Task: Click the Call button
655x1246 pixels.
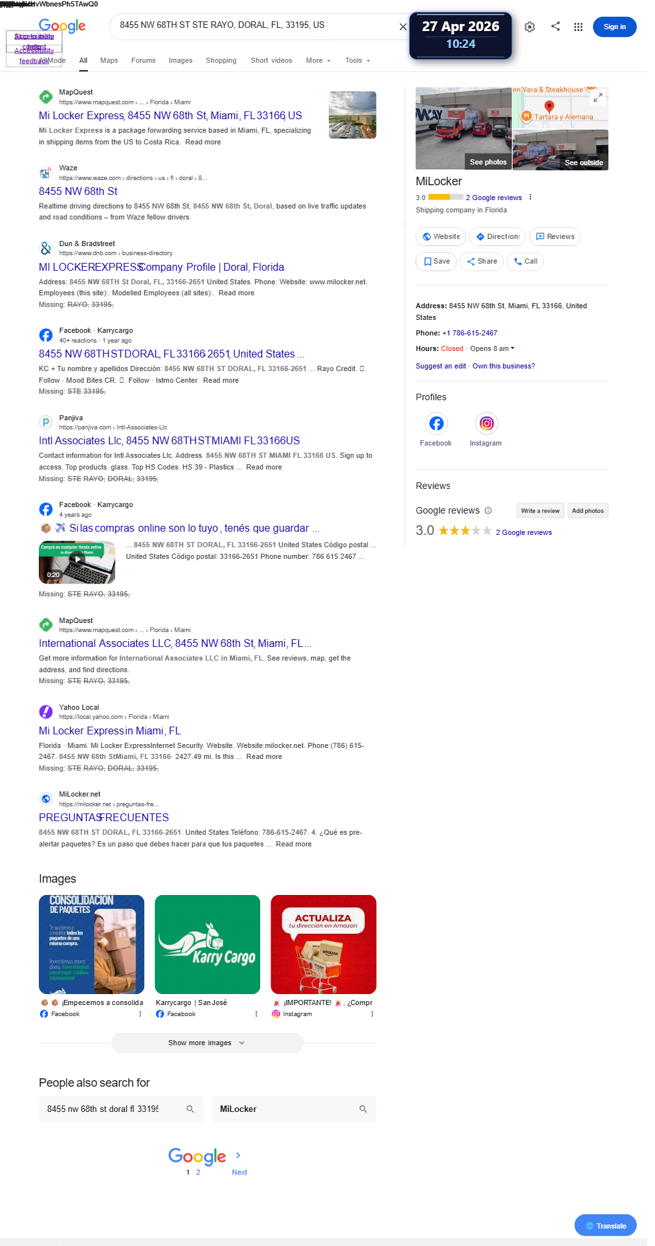Action: click(x=525, y=261)
